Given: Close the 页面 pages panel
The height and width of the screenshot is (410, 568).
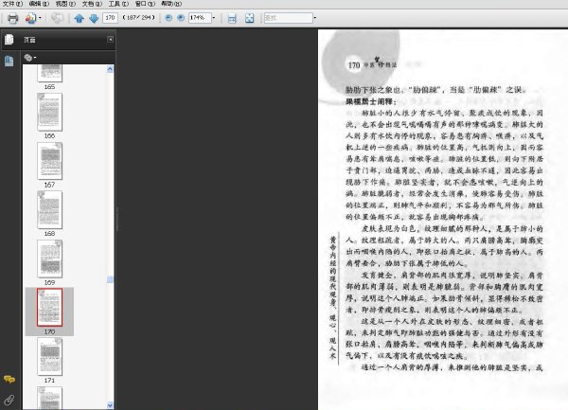Looking at the screenshot, I should pyautogui.click(x=111, y=39).
